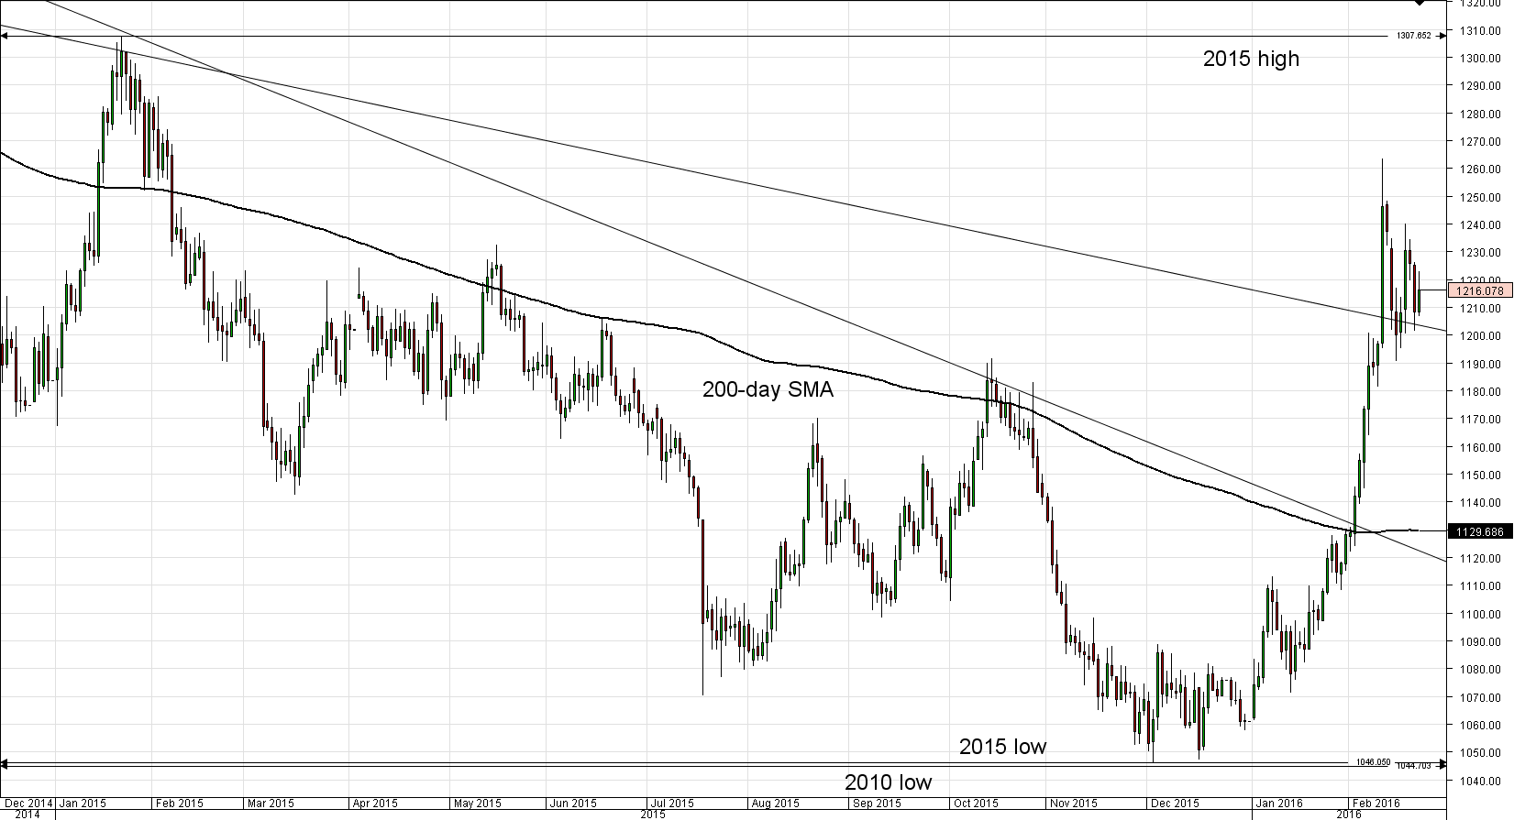Select the 1046.050 line value label
Screen dimensions: 1514x820
point(1374,761)
